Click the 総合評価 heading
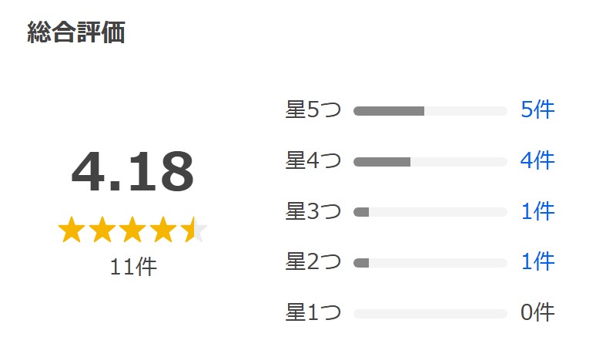Image resolution: width=596 pixels, height=347 pixels. 76,32
